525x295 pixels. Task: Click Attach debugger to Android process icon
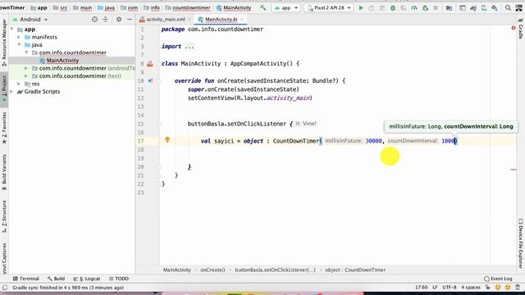tap(425, 7)
